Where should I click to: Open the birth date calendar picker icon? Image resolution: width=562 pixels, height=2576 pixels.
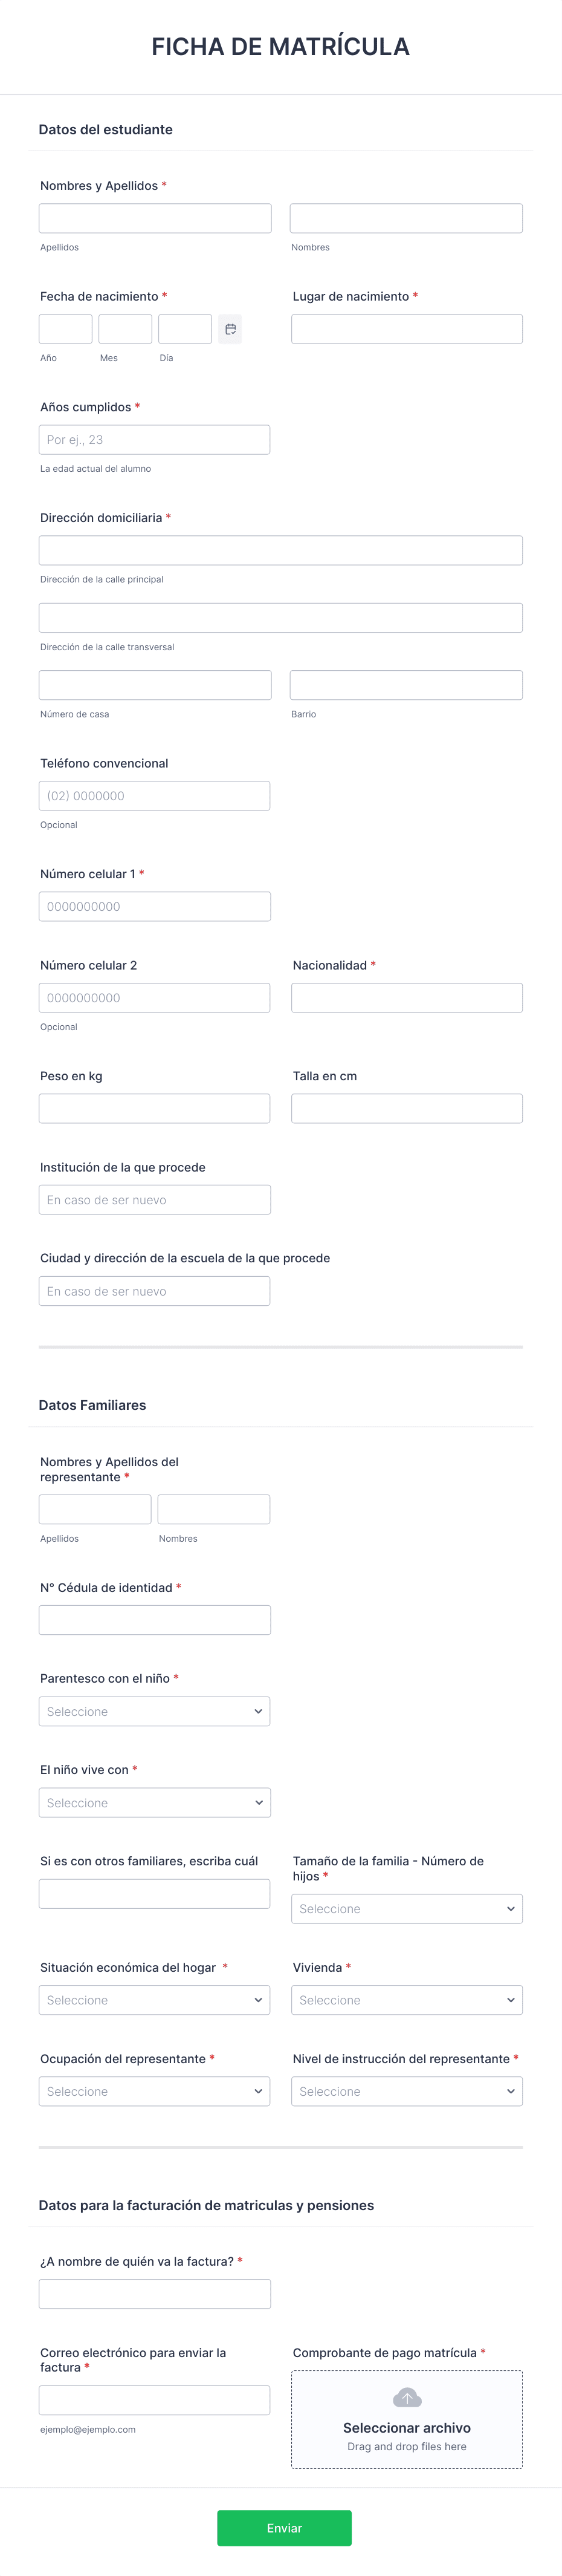(x=230, y=329)
